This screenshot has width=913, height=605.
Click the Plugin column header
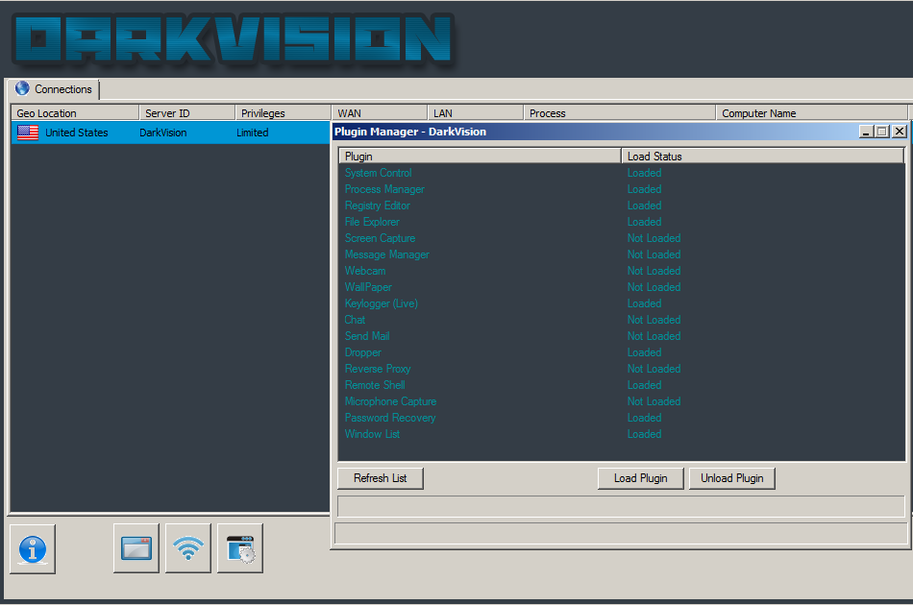click(481, 156)
